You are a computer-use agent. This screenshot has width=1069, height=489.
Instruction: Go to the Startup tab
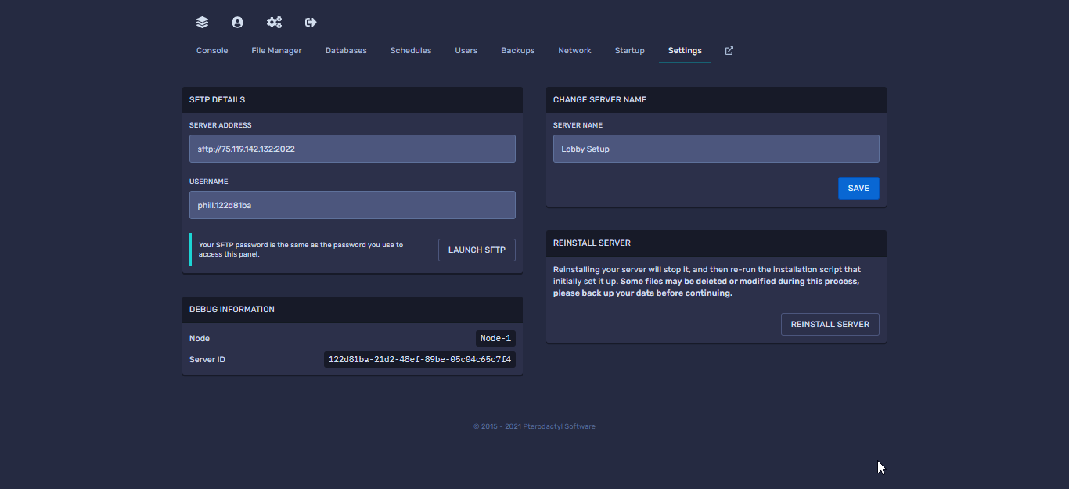tap(630, 51)
